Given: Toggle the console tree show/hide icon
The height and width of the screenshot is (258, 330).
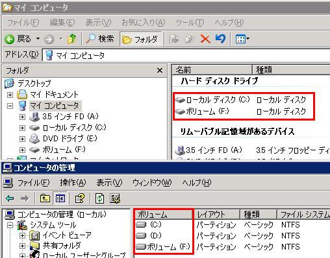Looking at the screenshot, I should (x=60, y=198).
